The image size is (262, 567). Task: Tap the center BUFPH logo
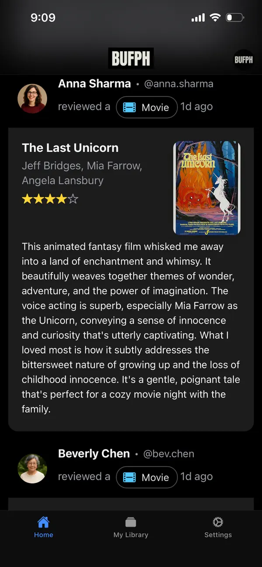click(131, 58)
